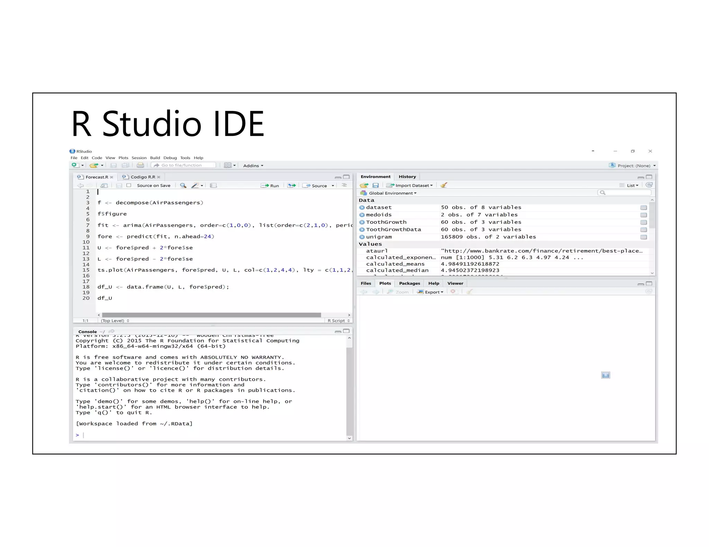
Task: Click the Go to file/function field
Action: pyautogui.click(x=183, y=165)
